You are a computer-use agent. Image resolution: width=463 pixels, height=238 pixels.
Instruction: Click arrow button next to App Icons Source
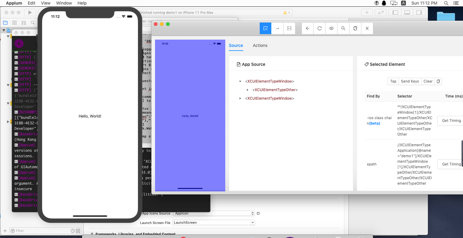[x=258, y=213]
